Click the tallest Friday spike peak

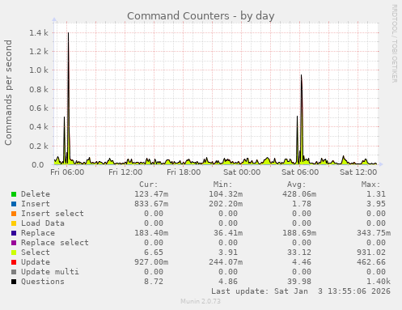(x=68, y=33)
